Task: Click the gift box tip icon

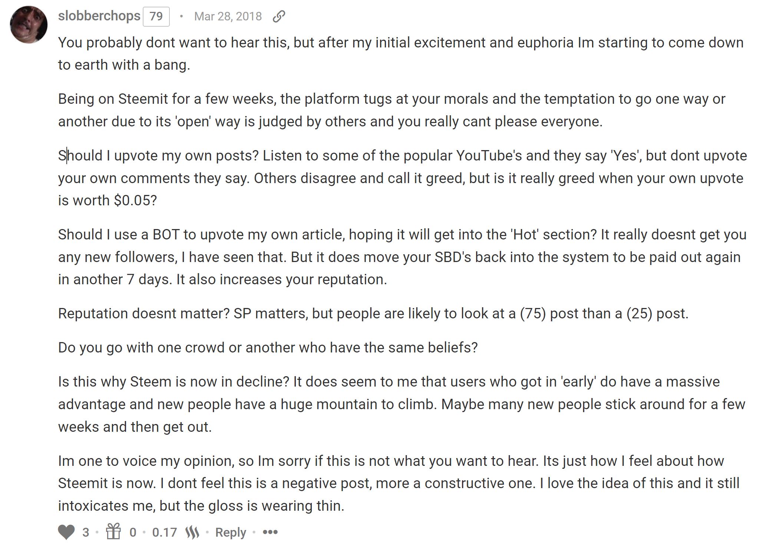Action: coord(113,531)
